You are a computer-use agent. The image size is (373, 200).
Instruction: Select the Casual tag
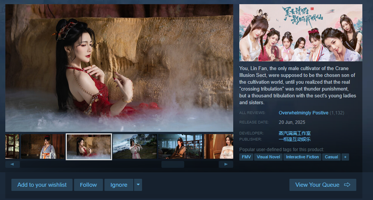pyautogui.click(x=331, y=157)
